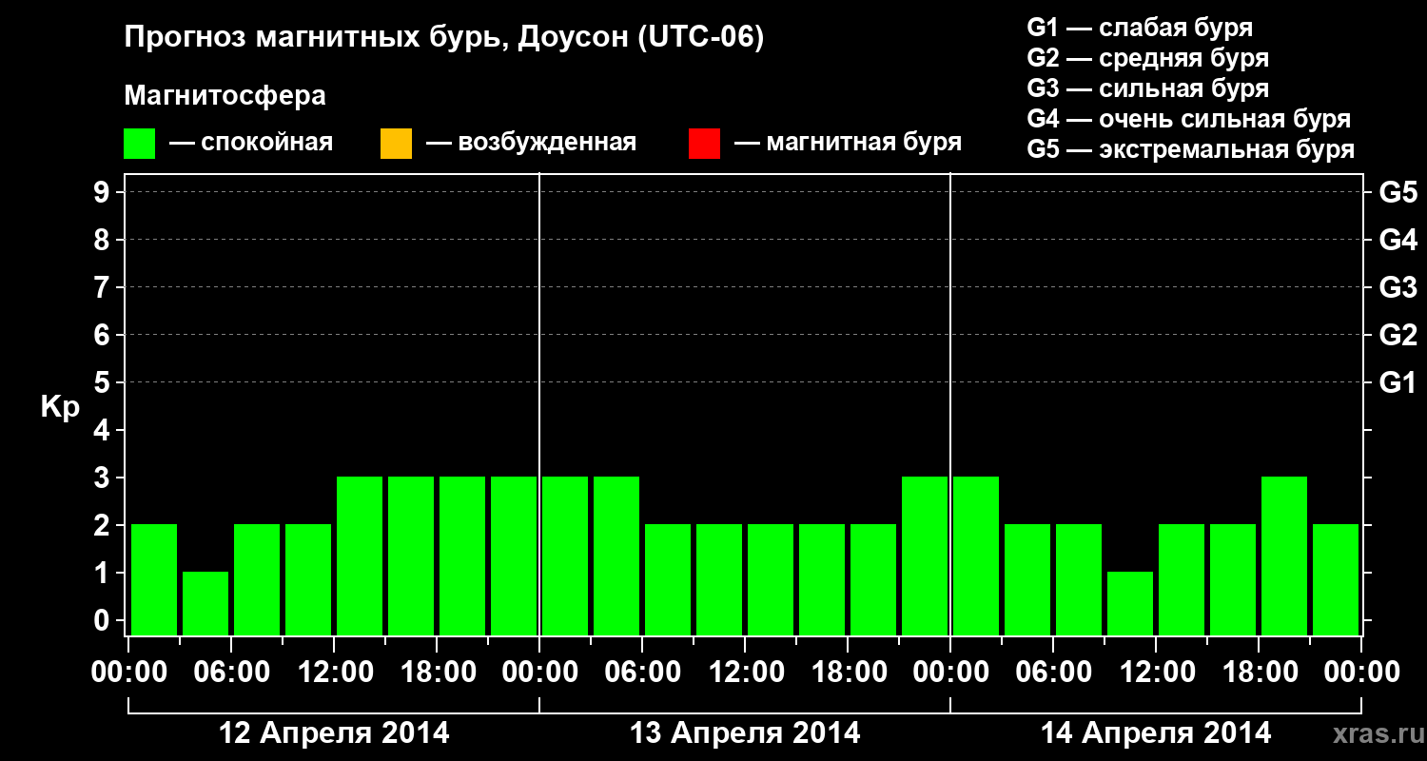The height and width of the screenshot is (761, 1427).
Task: Click the '— возбужденная' legend label
Action: point(531,143)
